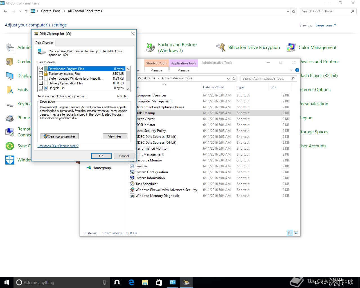Open Administrative Tools window help icon
The height and width of the screenshot is (288, 360).
point(297,70)
